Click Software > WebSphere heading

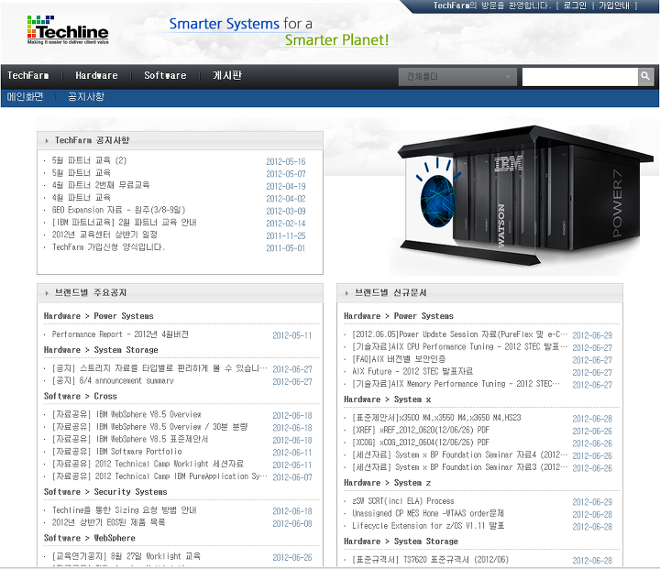[90, 538]
